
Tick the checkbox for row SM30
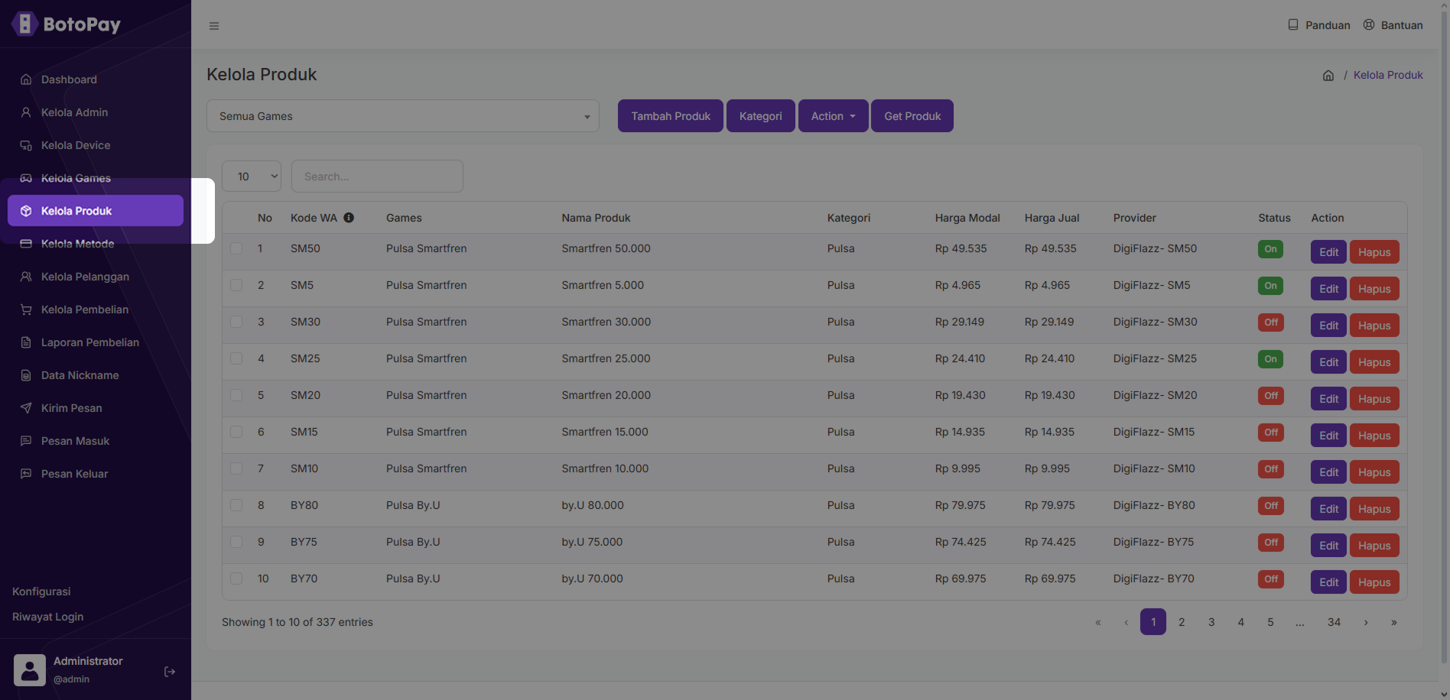tap(236, 322)
